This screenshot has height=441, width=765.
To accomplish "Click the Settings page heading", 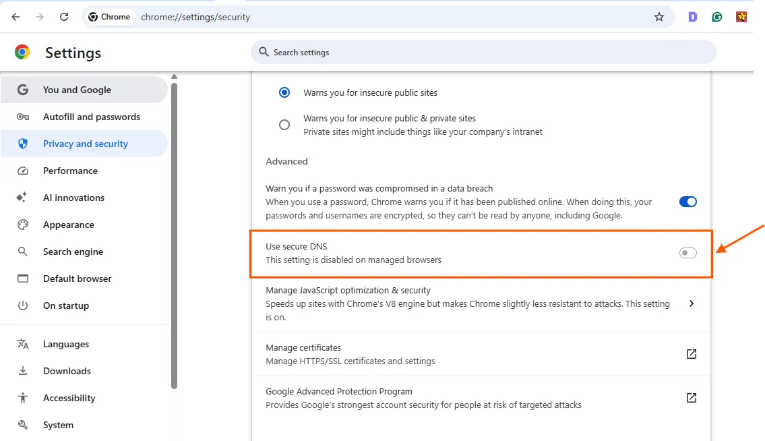I will coord(73,53).
